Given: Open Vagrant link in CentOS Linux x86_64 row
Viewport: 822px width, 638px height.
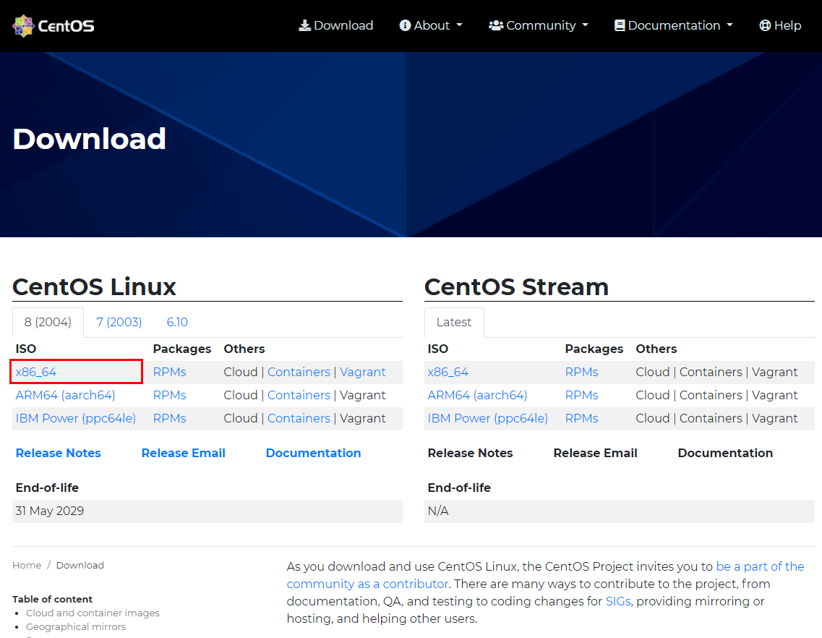Looking at the screenshot, I should click(x=363, y=372).
